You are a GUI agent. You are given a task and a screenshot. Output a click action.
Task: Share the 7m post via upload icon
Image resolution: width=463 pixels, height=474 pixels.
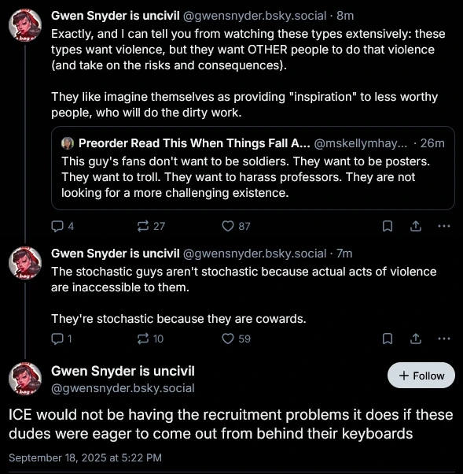point(416,339)
